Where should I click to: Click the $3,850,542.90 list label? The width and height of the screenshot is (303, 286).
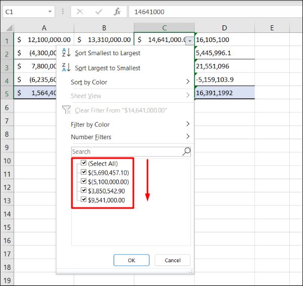coord(107,191)
